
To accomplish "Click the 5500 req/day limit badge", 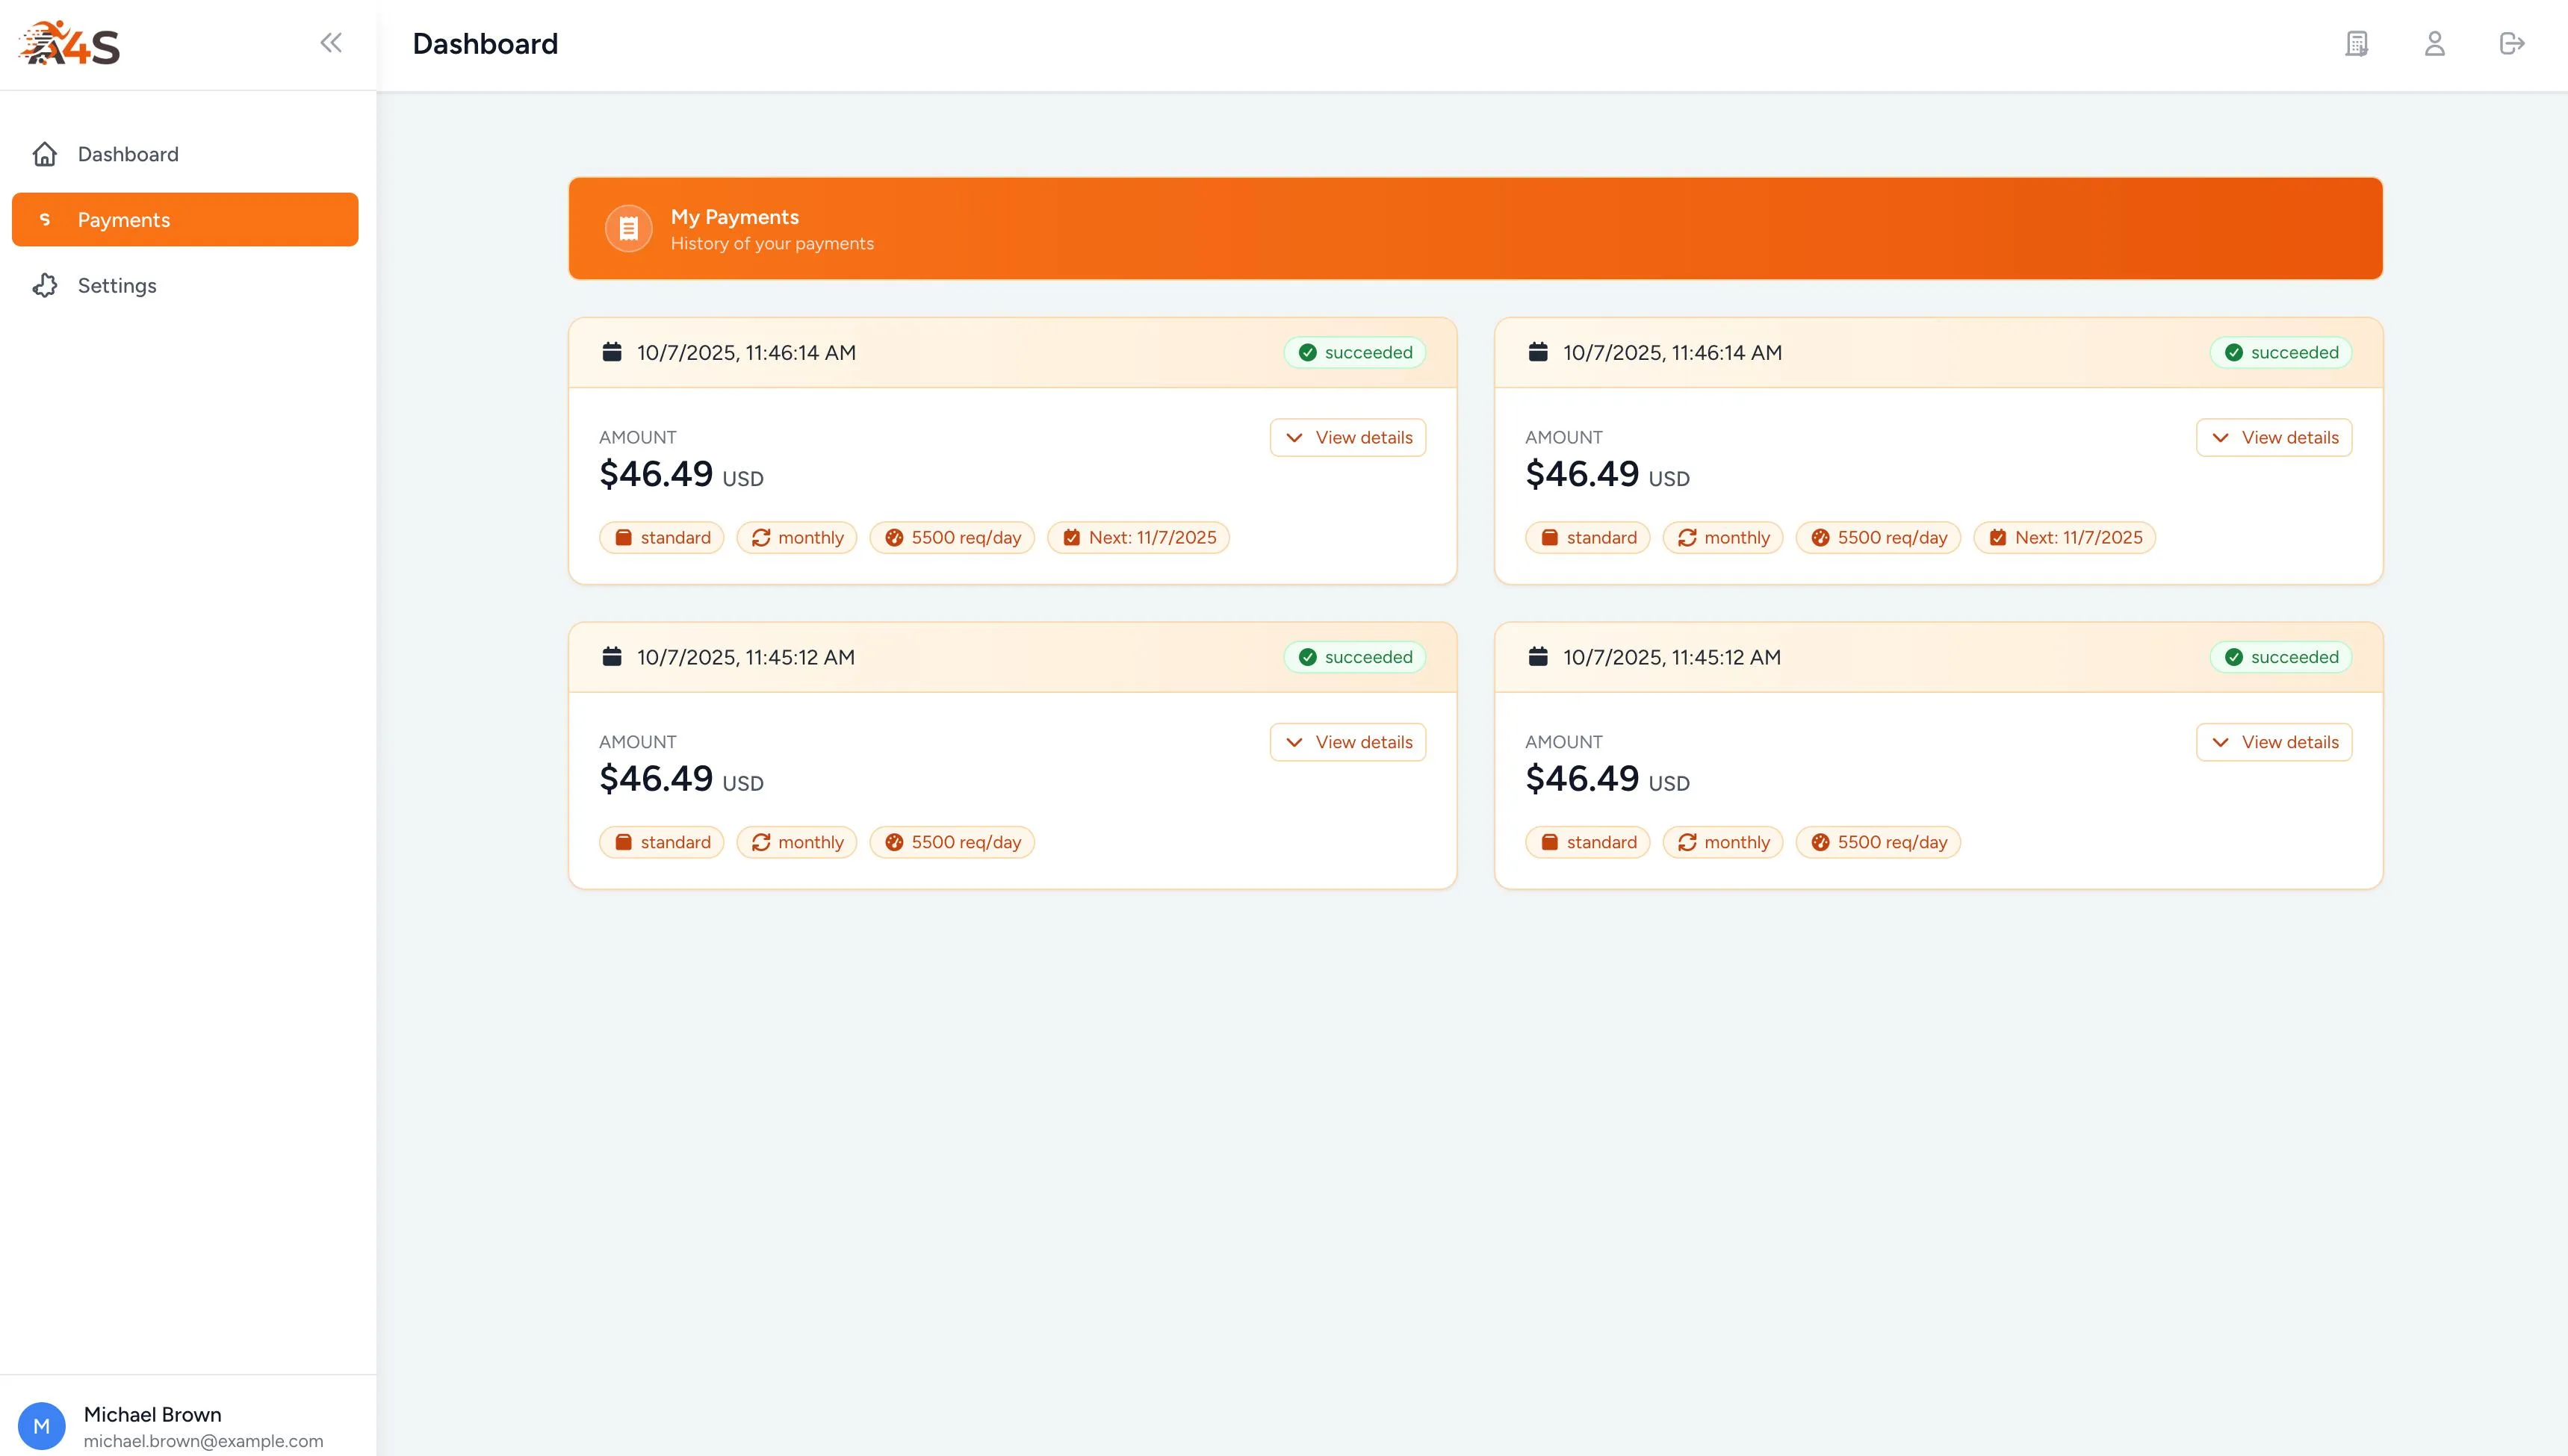I will point(952,537).
